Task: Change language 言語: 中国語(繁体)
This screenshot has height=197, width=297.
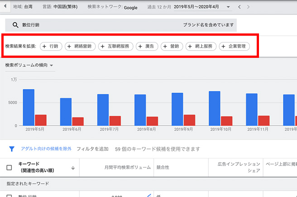Action: point(60,7)
